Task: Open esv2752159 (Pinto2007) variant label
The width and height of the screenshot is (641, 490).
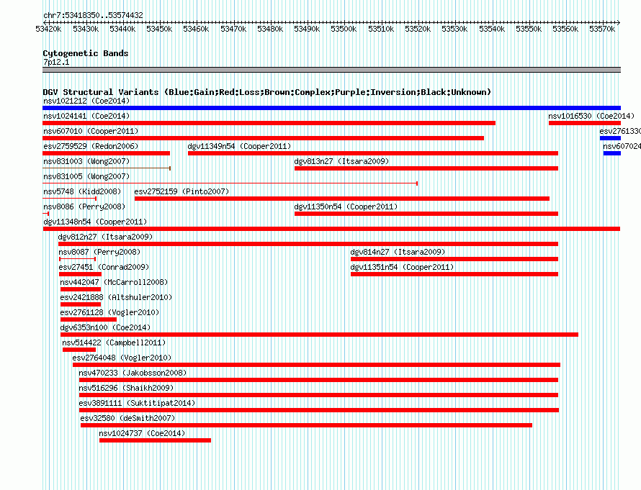Action: 181,191
